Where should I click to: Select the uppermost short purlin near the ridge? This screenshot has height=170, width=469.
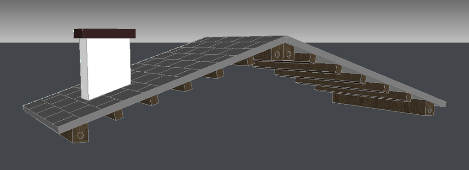point(305,58)
